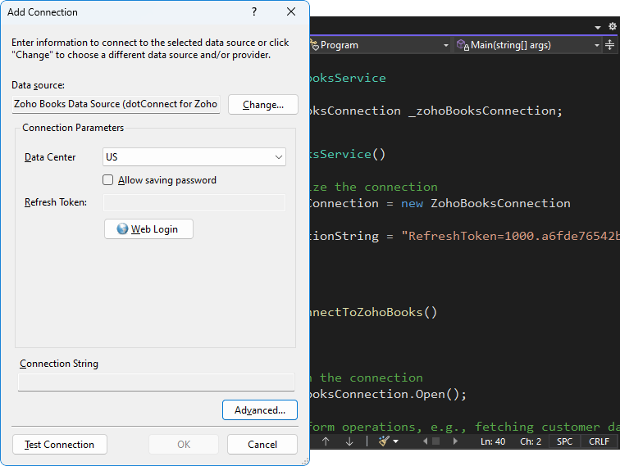This screenshot has height=466, width=620.
Task: Click the Connection.Open() code line
Action: click(387, 394)
